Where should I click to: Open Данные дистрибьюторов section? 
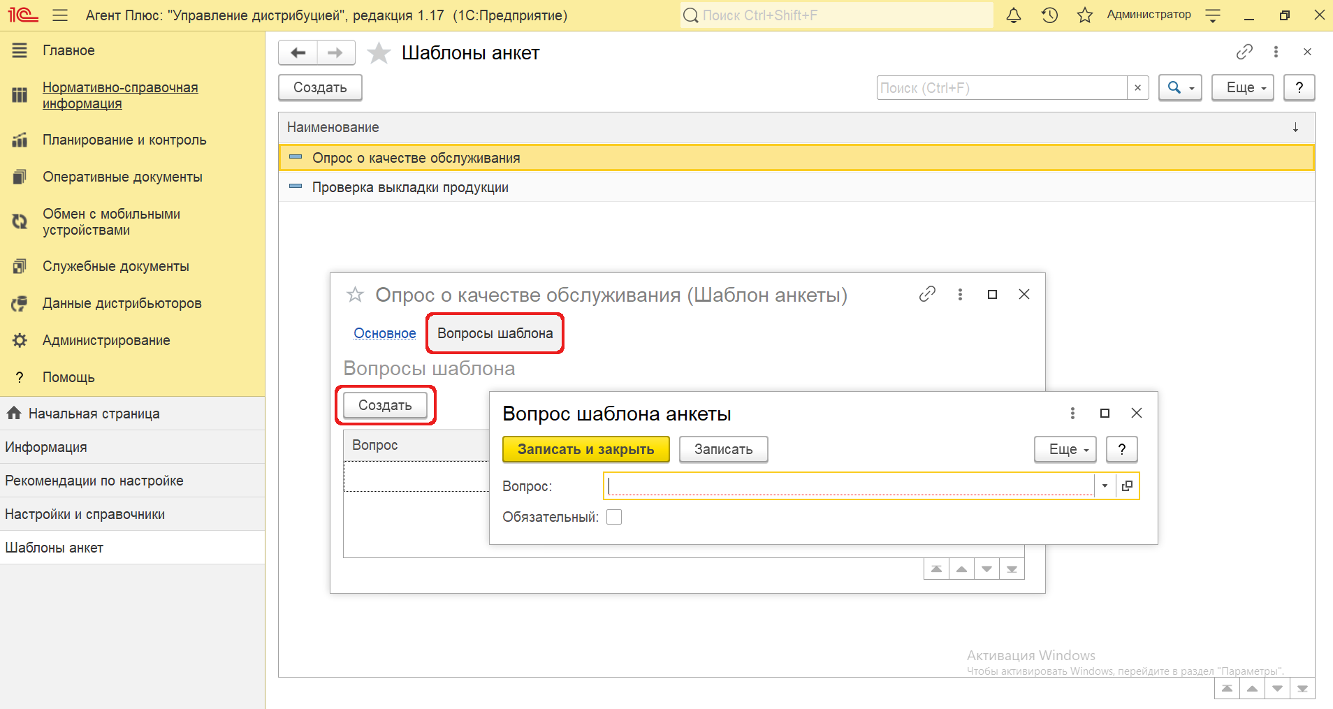pos(122,303)
